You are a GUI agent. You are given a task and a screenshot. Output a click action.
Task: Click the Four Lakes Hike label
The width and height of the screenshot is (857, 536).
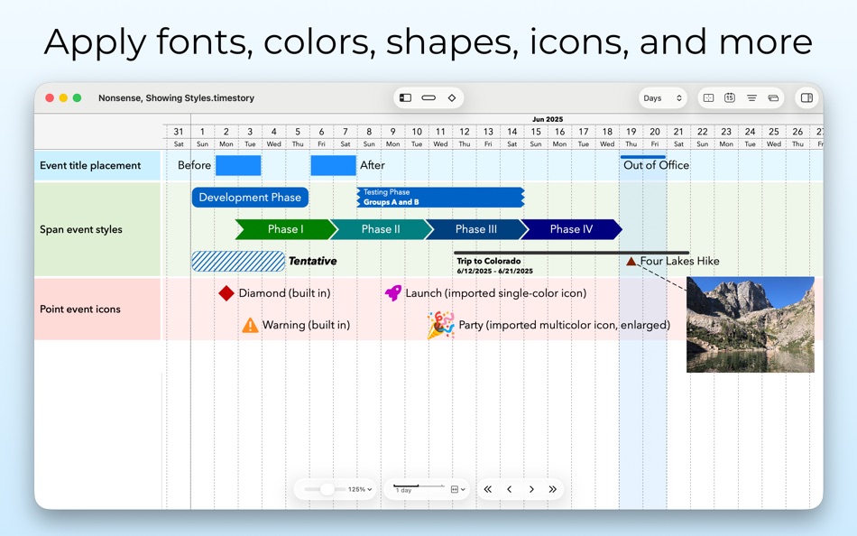point(679,262)
